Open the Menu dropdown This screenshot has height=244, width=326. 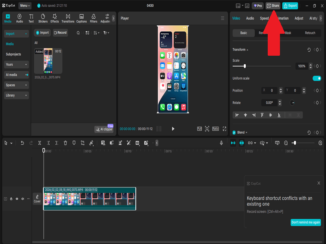pos(25,6)
